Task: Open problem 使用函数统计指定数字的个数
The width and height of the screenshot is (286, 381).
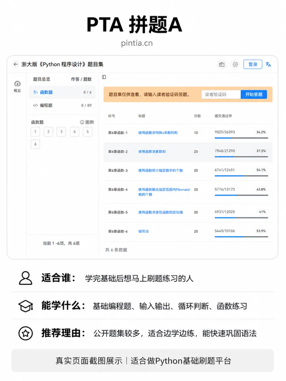Action: 160,170
